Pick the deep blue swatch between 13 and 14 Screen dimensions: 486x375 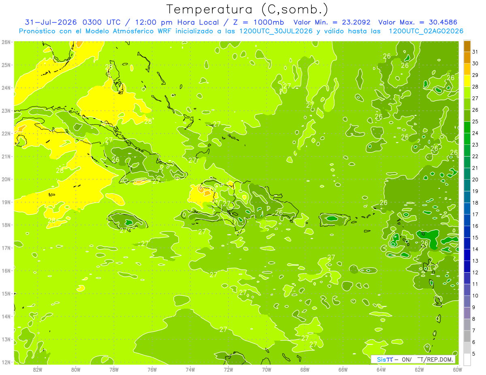467,255
